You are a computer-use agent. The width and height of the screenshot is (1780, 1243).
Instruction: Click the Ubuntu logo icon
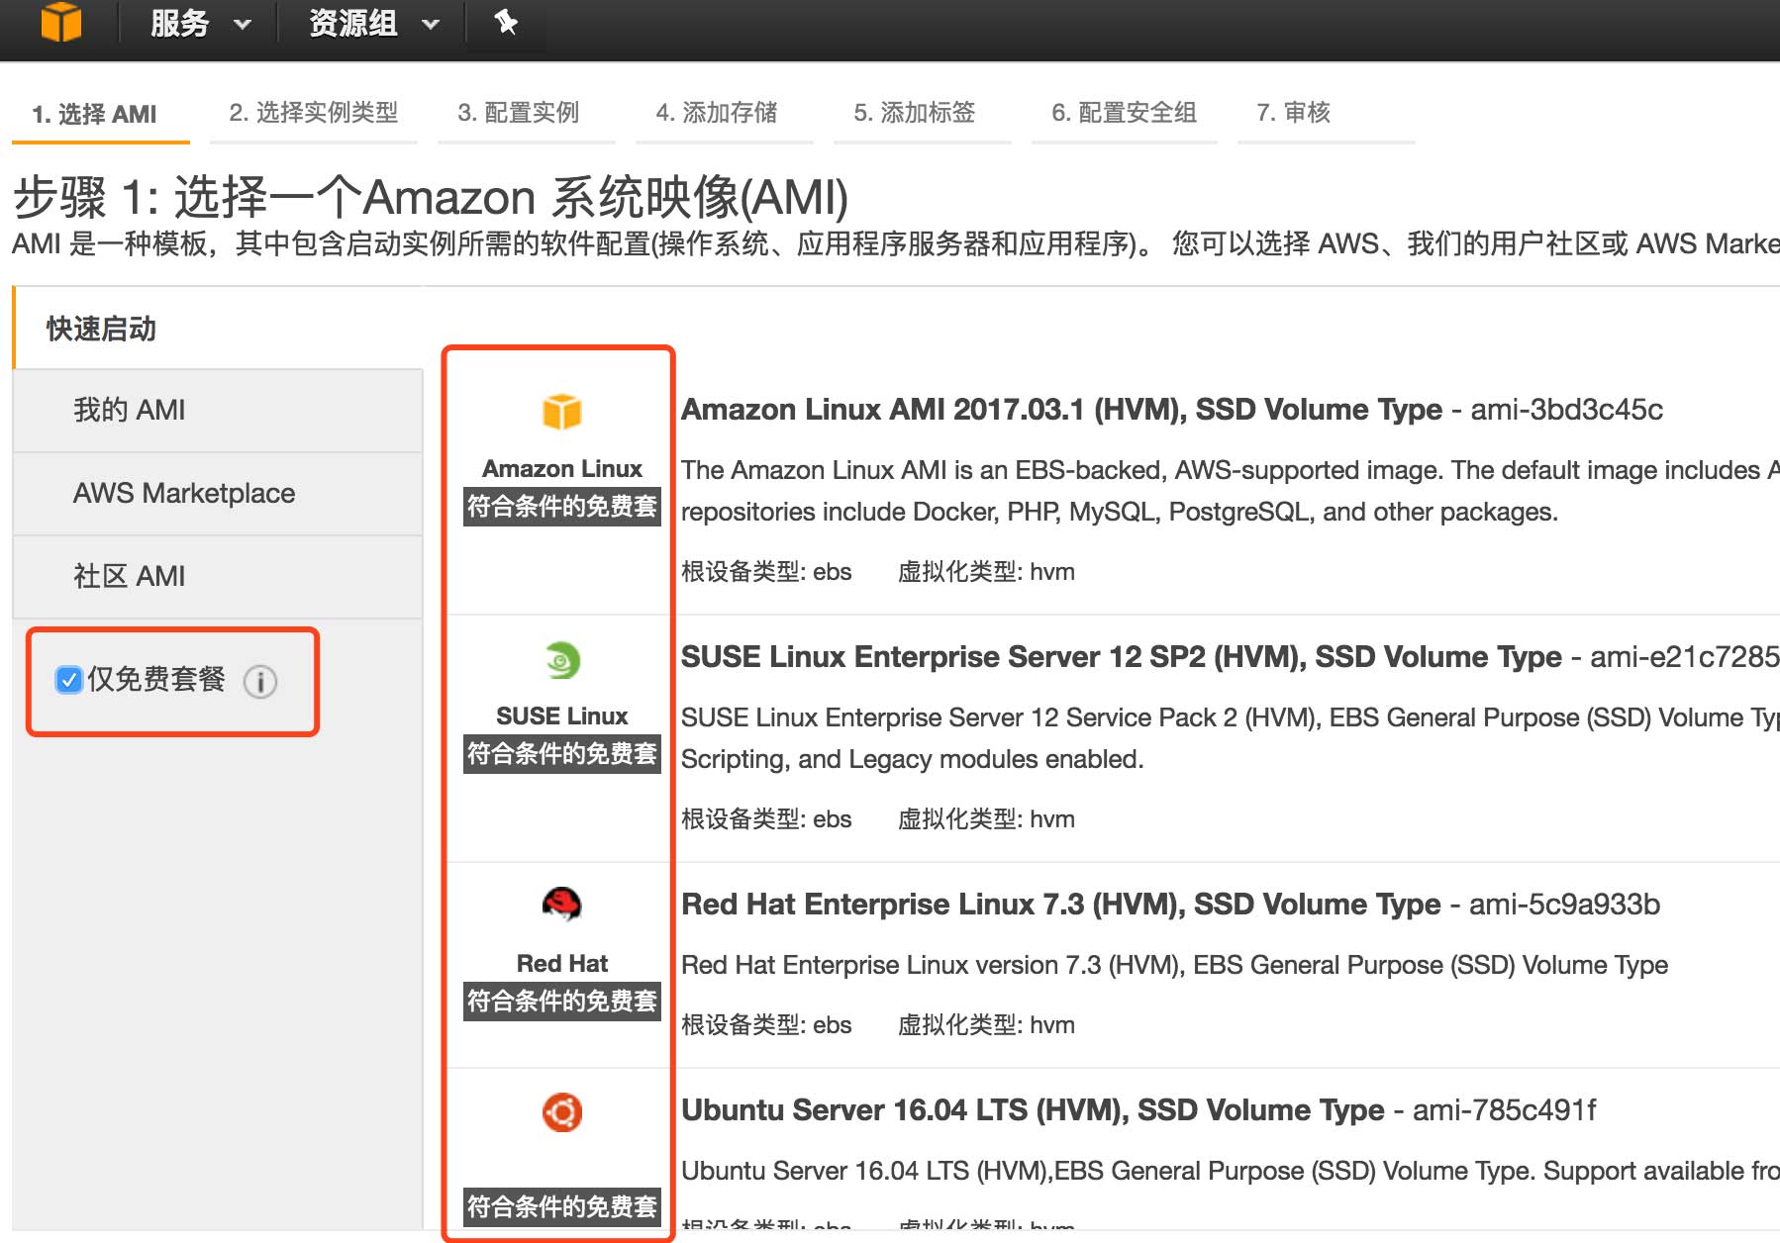(x=562, y=1112)
